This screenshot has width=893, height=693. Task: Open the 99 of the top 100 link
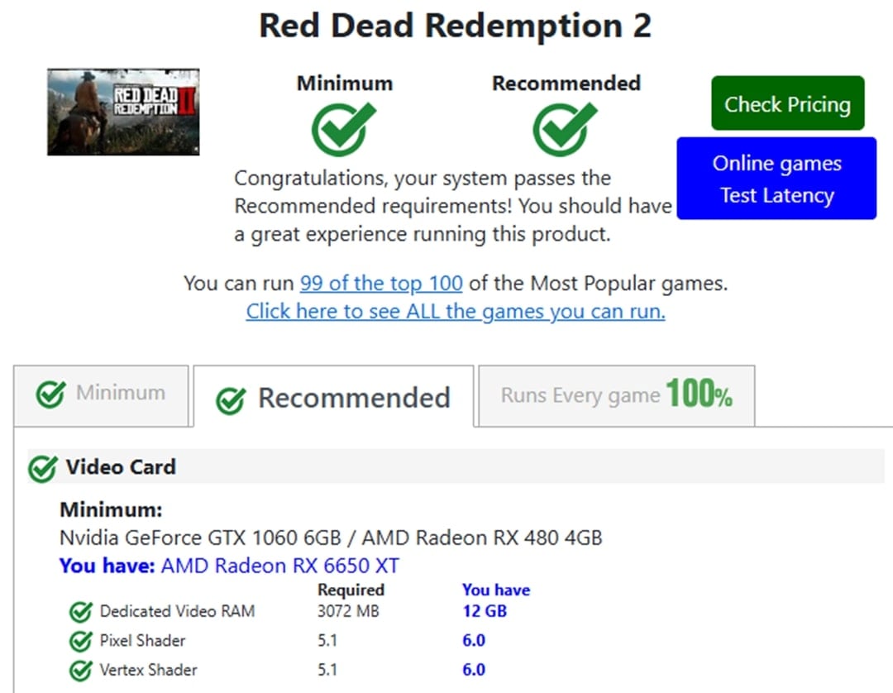381,283
